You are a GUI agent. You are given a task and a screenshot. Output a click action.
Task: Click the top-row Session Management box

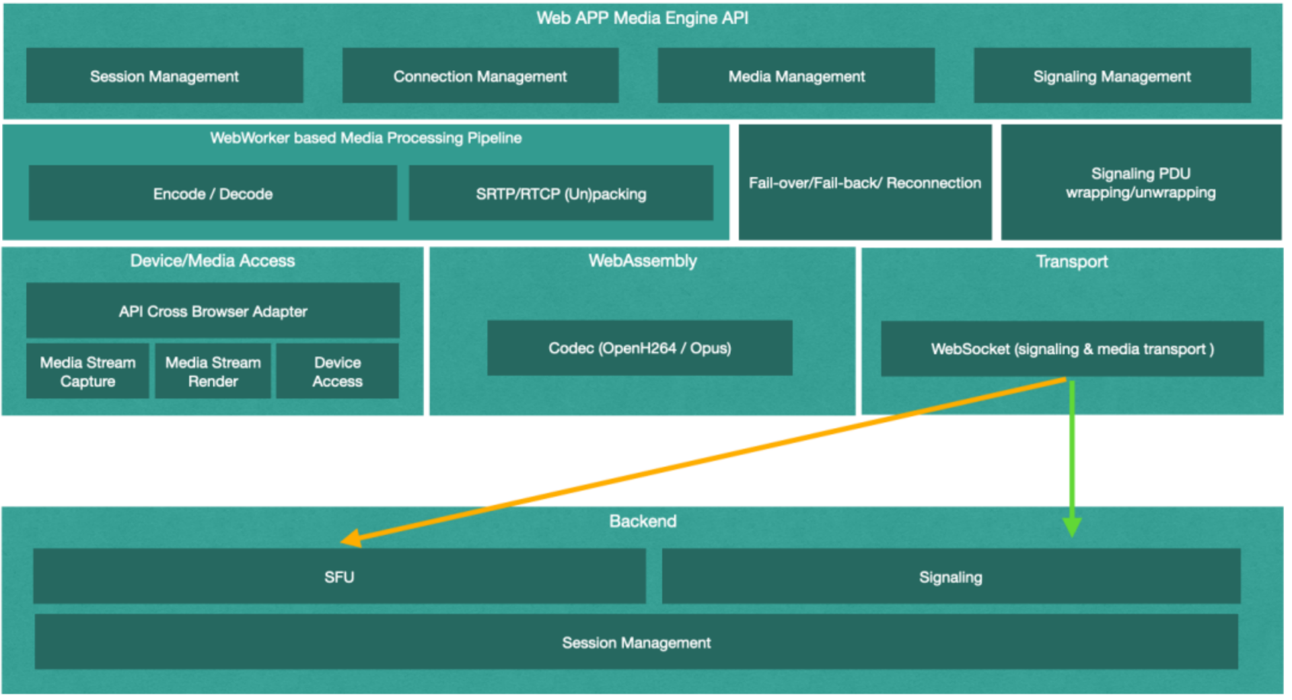165,75
